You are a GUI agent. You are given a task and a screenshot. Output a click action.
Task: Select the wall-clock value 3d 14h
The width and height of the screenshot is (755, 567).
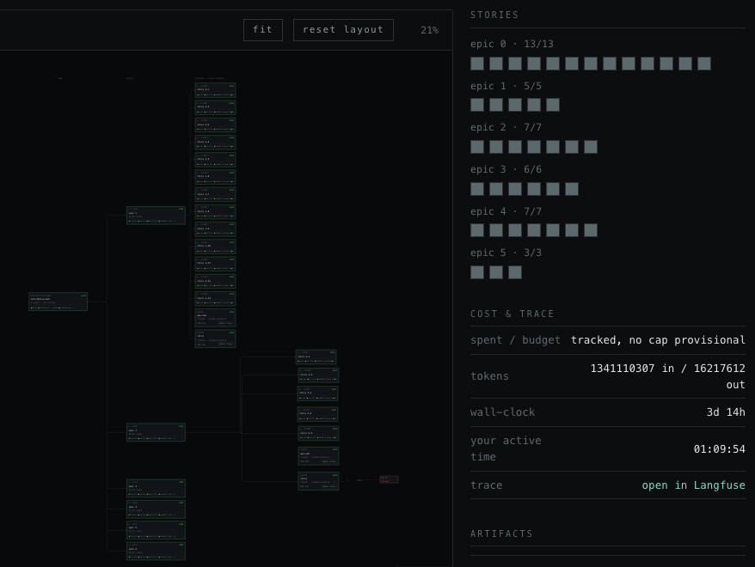[726, 412]
